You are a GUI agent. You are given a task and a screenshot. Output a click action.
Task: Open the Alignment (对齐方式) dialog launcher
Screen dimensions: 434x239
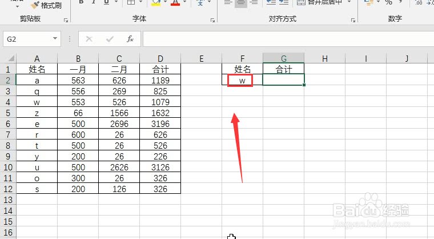[x=353, y=20]
